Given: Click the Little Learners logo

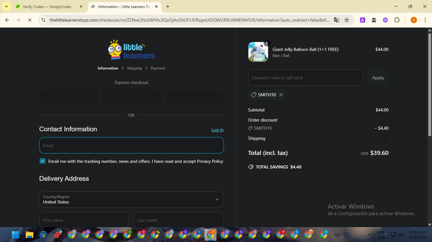Looking at the screenshot, I should click(131, 50).
